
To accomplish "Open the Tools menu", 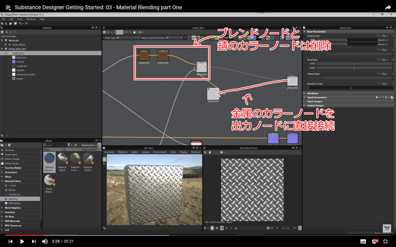I will click(20, 19).
